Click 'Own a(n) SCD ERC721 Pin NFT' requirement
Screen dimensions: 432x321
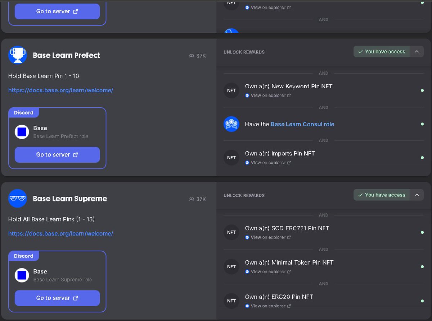pyautogui.click(x=287, y=228)
